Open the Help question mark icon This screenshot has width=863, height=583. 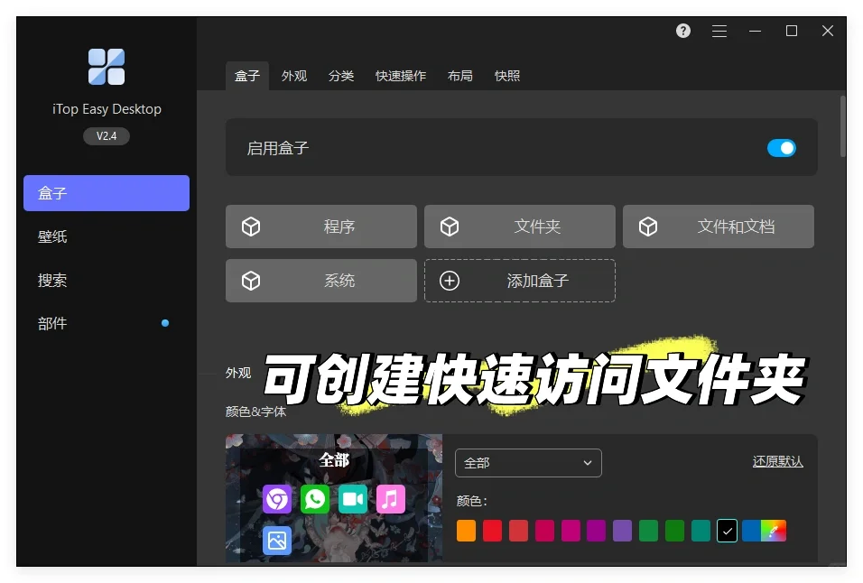coord(683,30)
